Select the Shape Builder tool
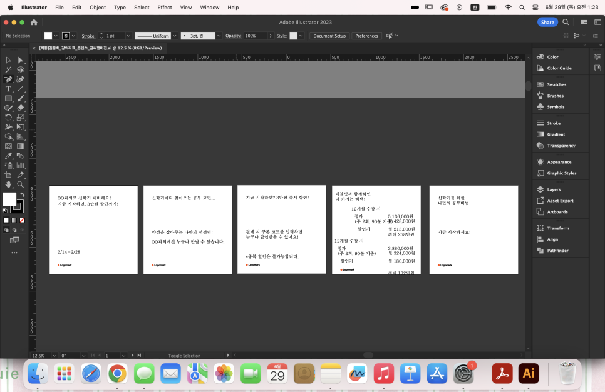The image size is (605, 392). point(8,137)
